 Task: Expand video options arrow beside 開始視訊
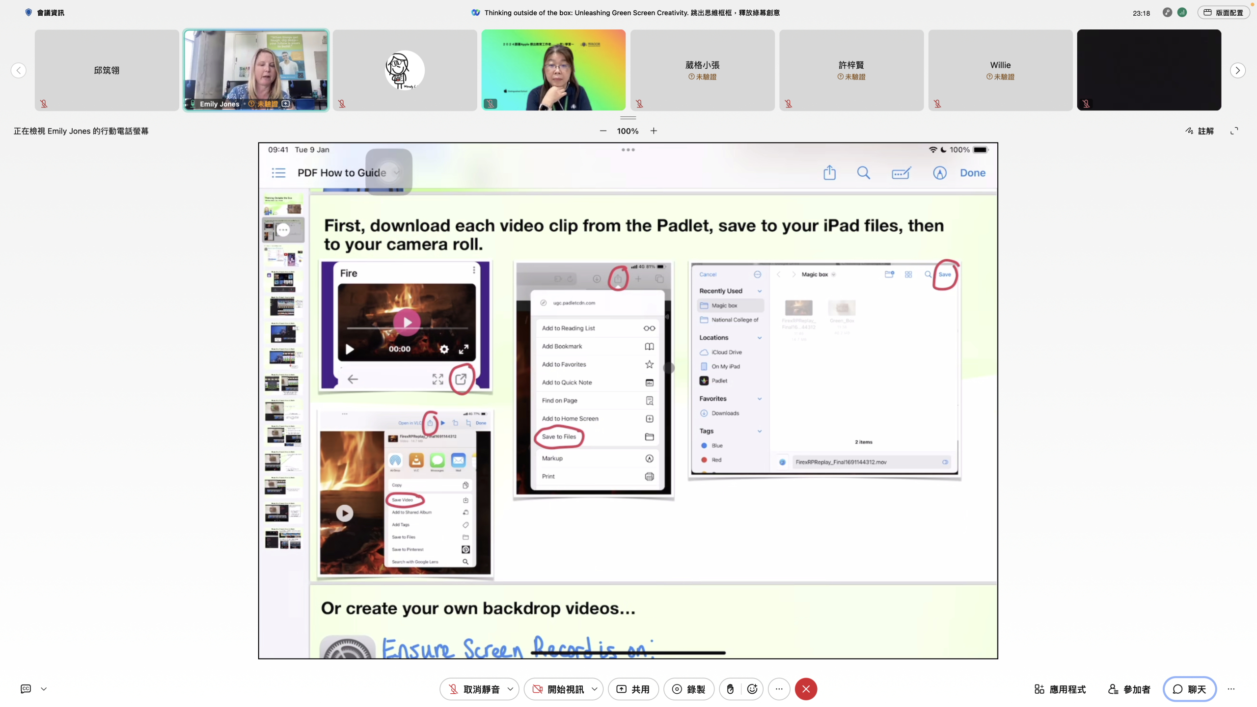pos(595,689)
